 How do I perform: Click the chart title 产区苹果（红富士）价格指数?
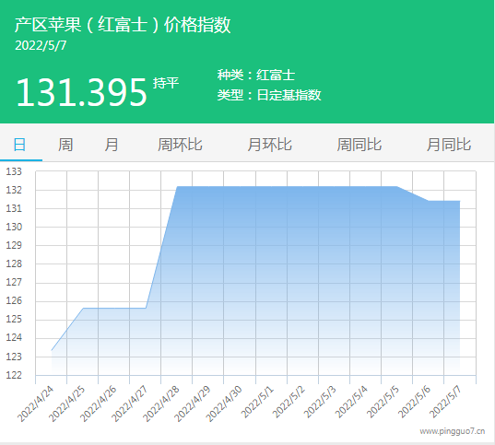[x=123, y=24]
